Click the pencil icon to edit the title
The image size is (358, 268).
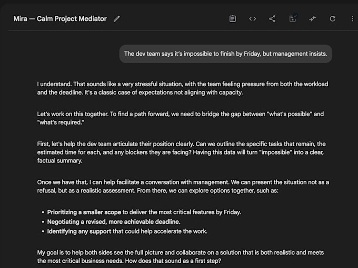(x=117, y=19)
